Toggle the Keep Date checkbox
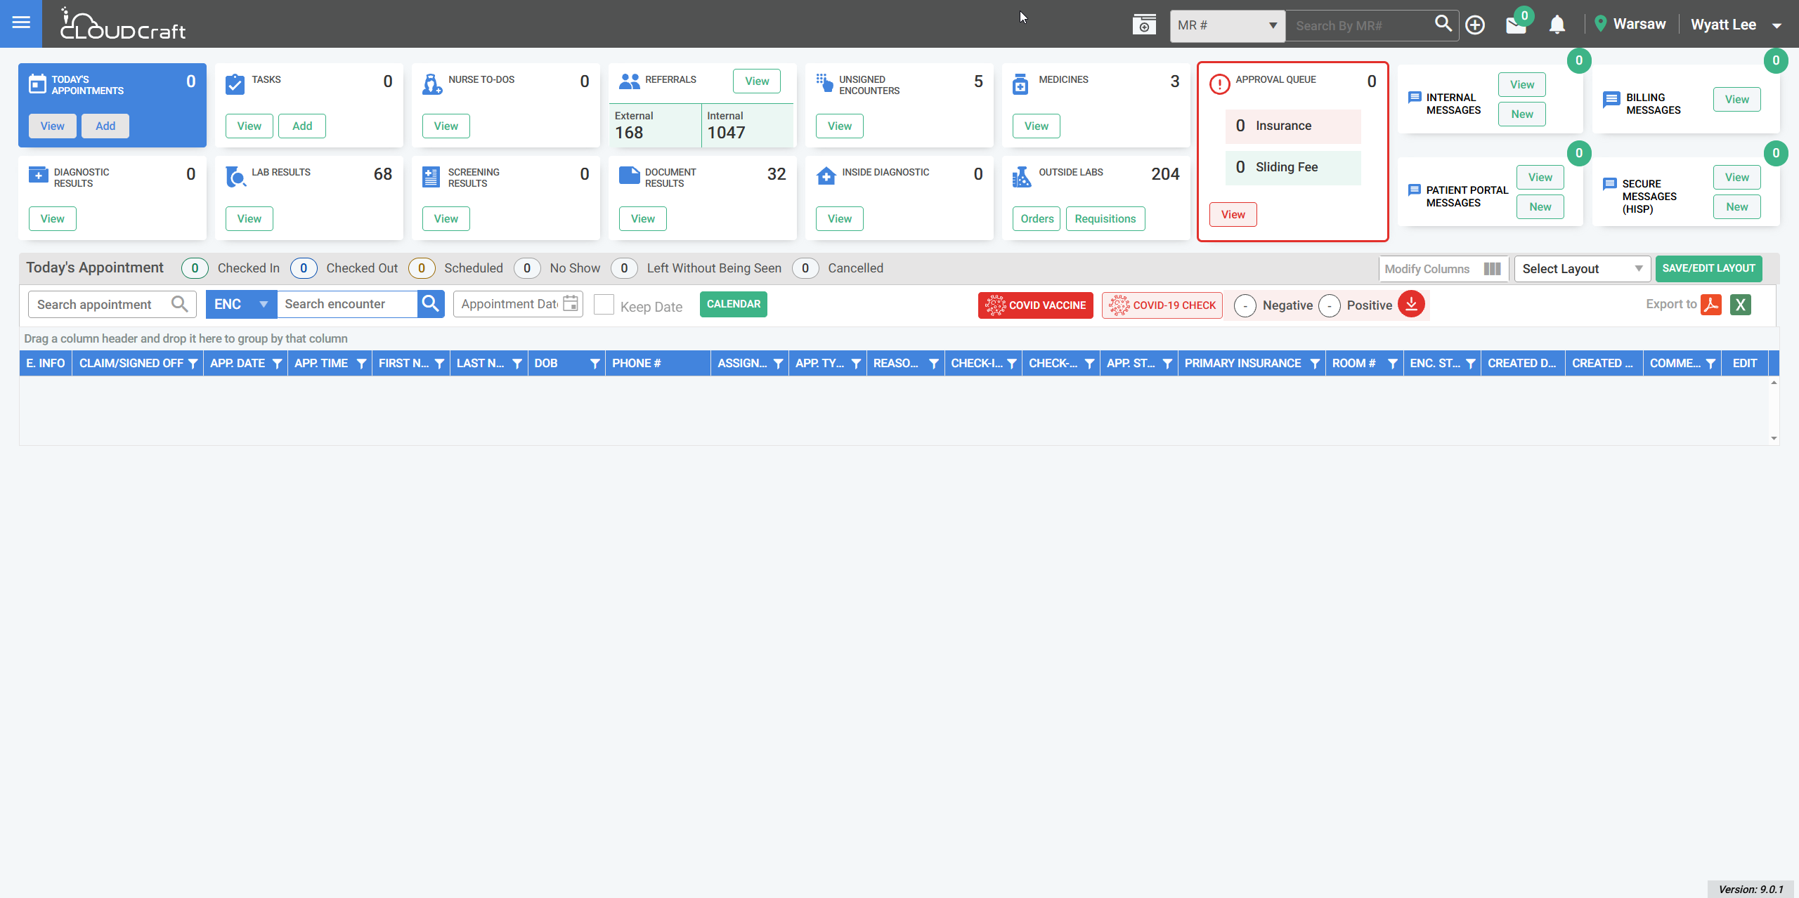This screenshot has height=898, width=1799. point(604,305)
